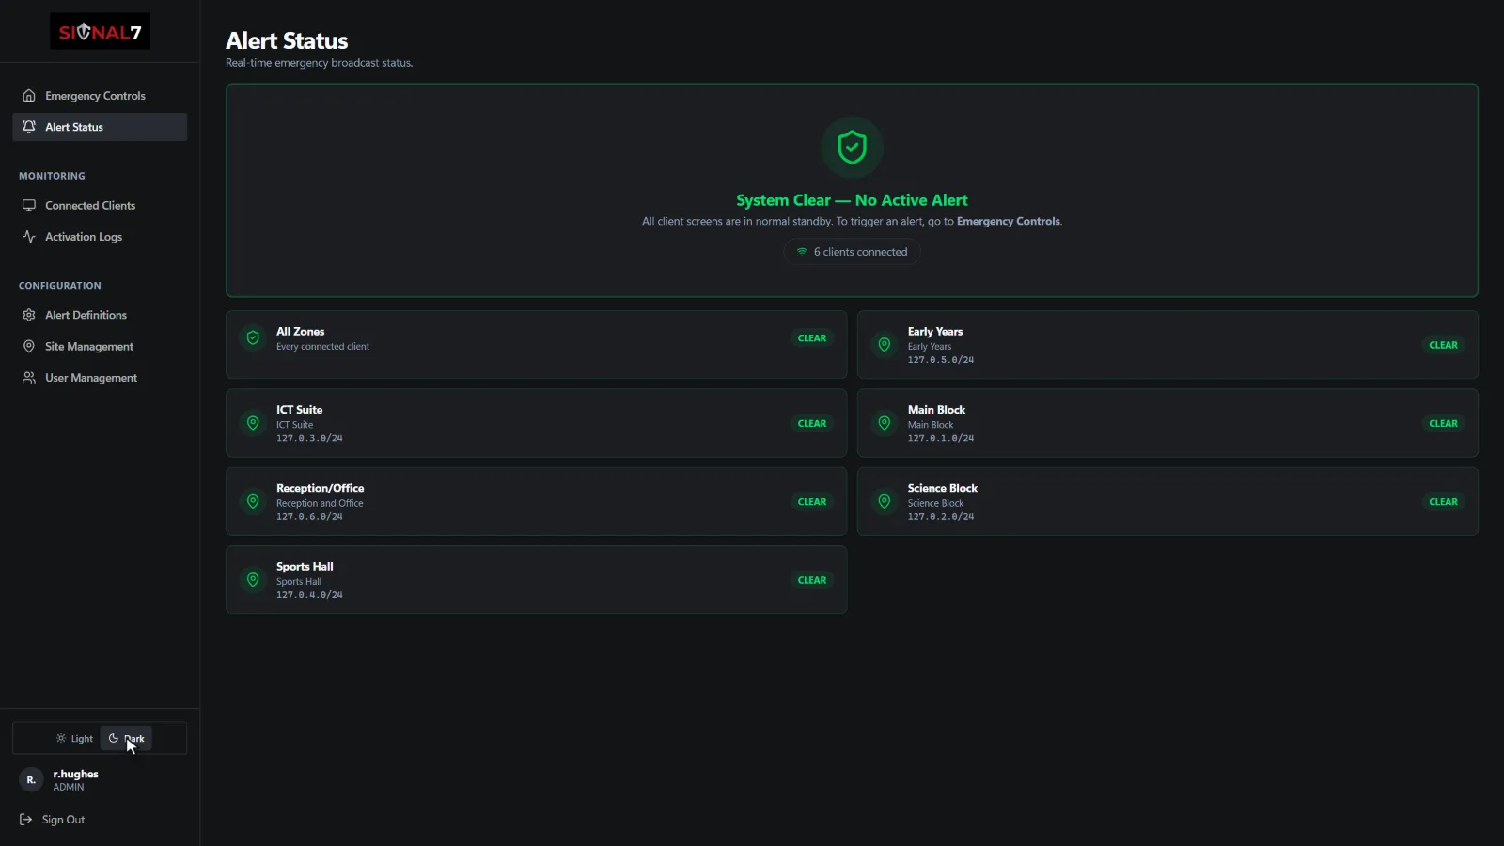Click the Sign Out arrow icon
Viewport: 1504px width, 846px height.
point(26,820)
